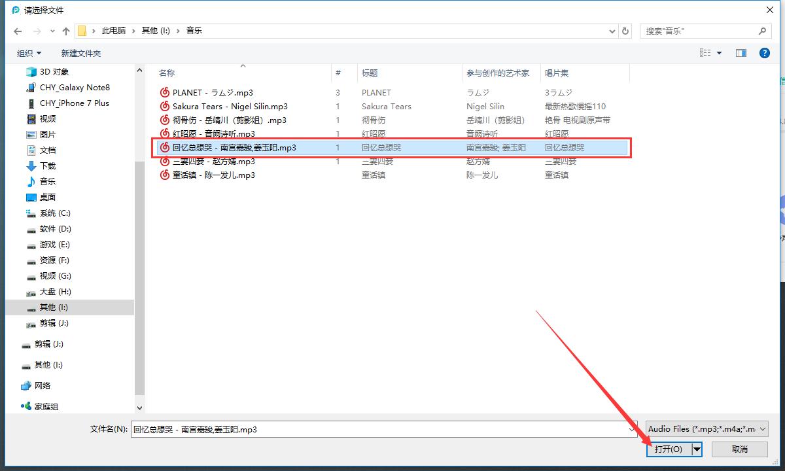Refresh the 音乐 folder view
Image resolution: width=785 pixels, height=471 pixels.
[625, 30]
